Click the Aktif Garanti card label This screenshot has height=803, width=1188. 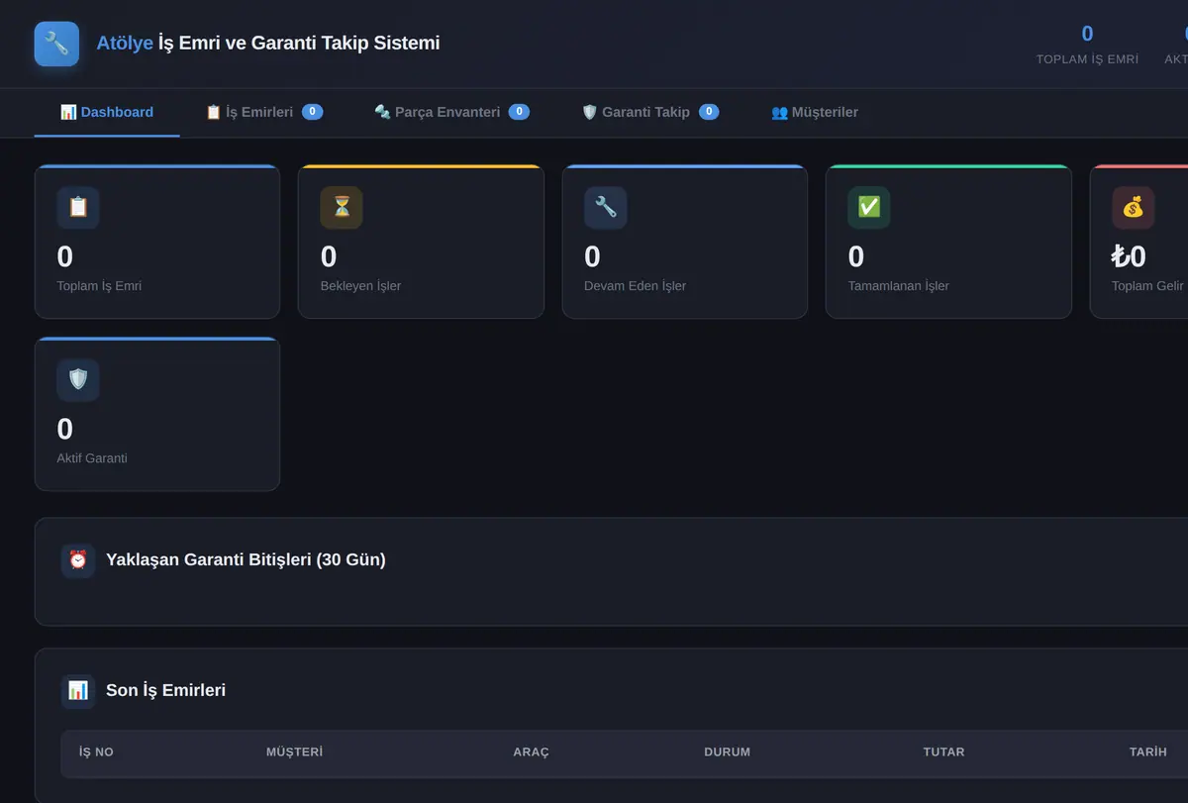[92, 458]
